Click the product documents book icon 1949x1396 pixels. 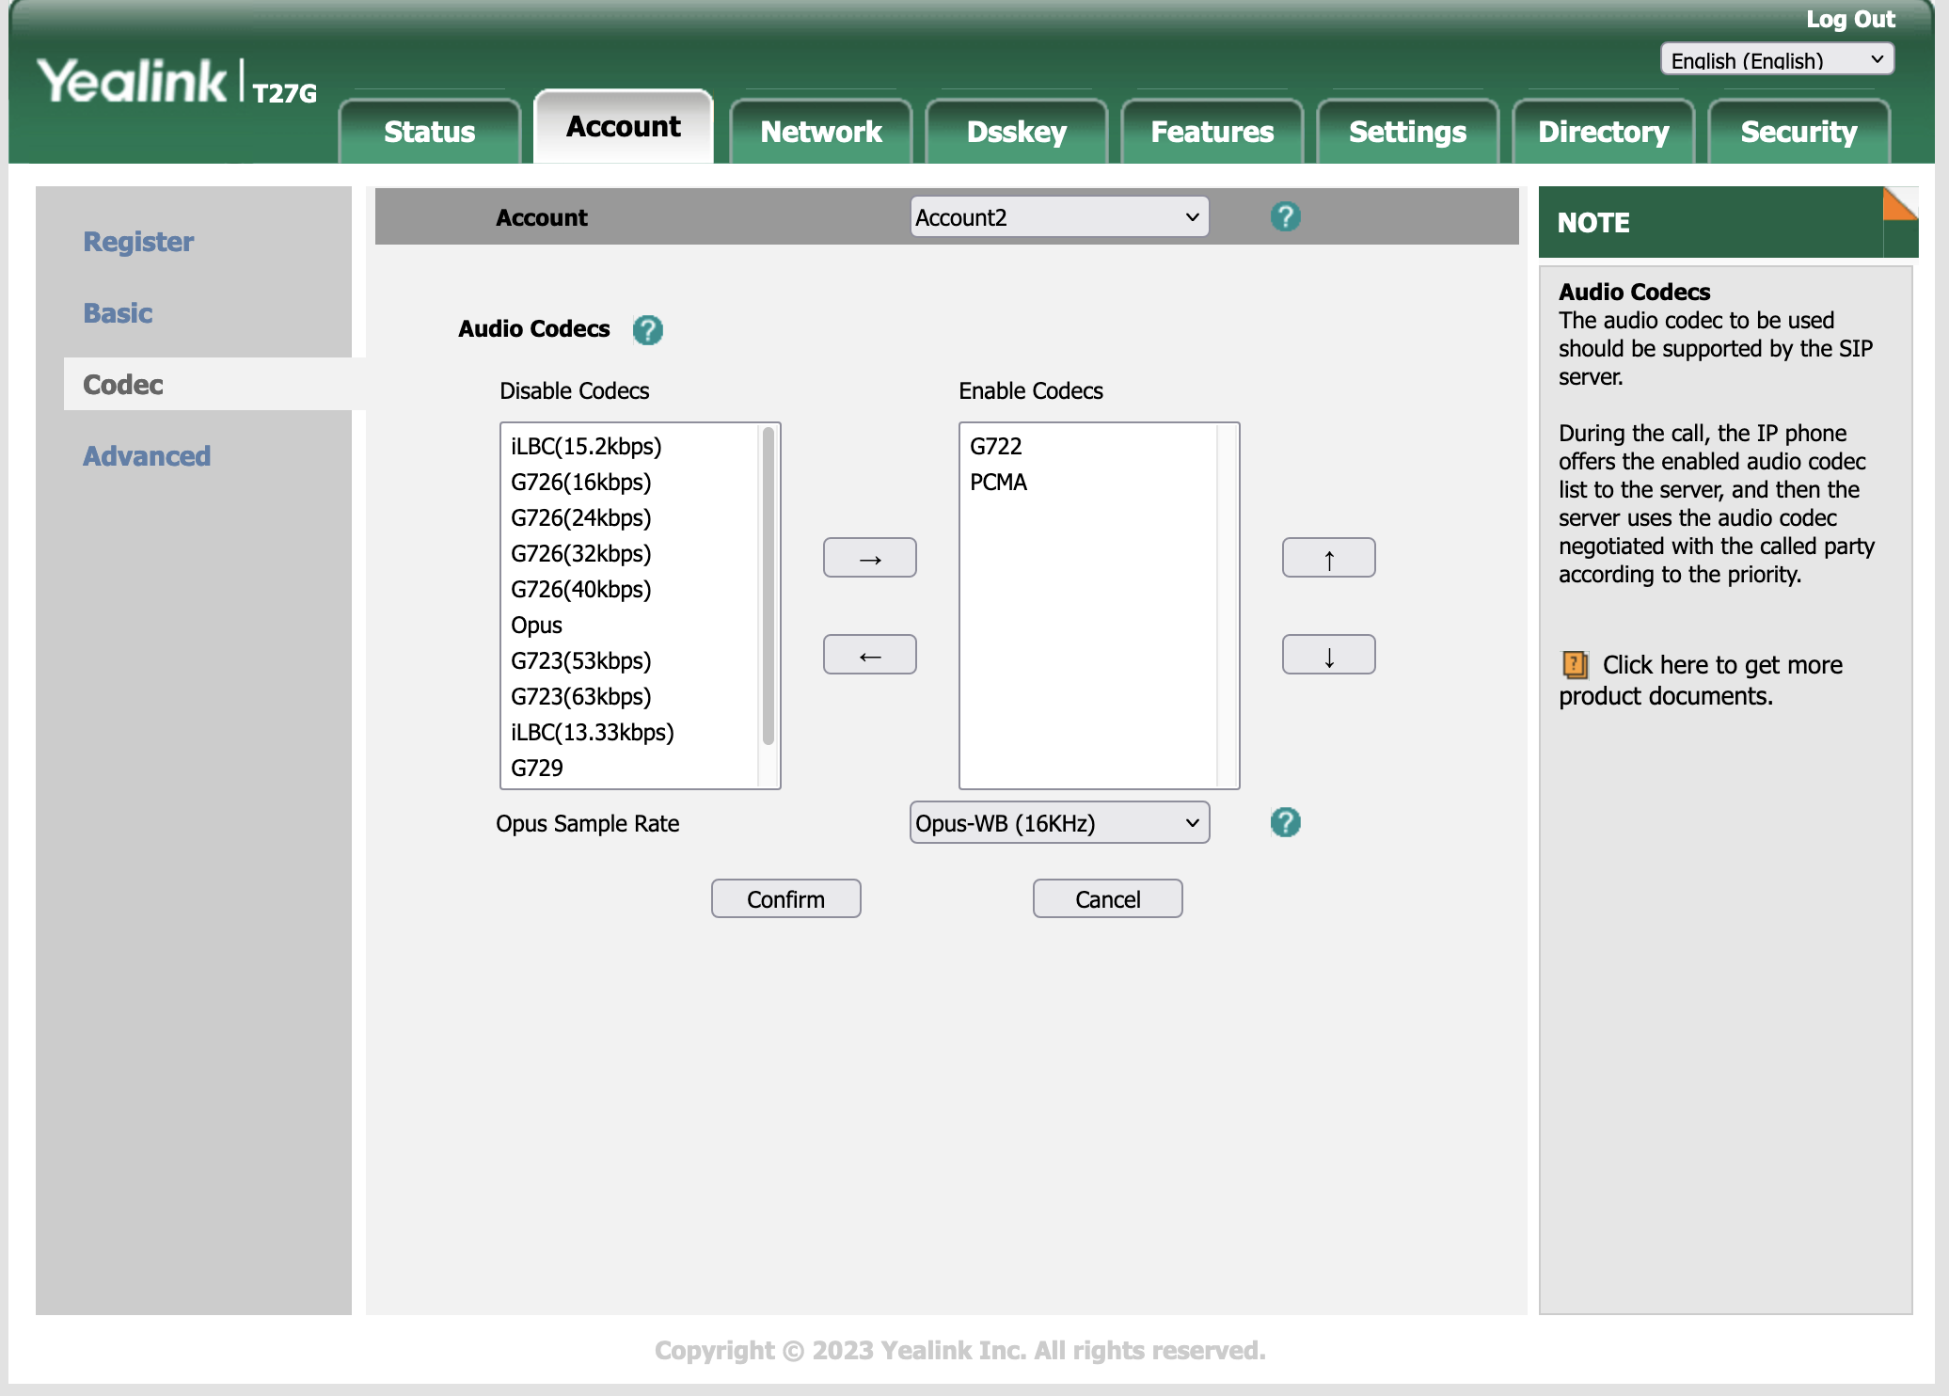click(1575, 665)
